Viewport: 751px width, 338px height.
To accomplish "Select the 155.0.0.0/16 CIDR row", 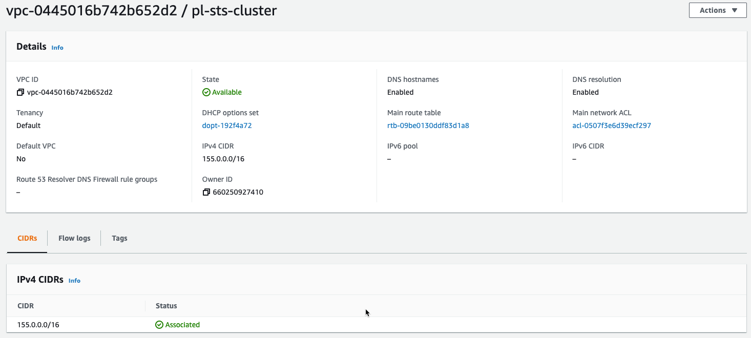I will (37, 324).
